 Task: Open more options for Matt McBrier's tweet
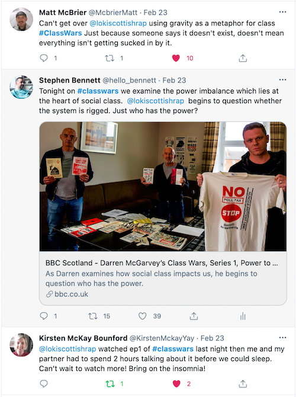[282, 12]
